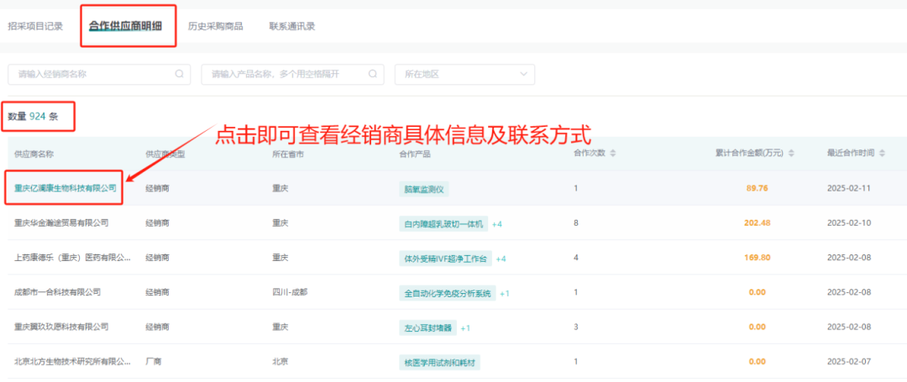Click the 所在地区 chevron arrow

[x=523, y=74]
